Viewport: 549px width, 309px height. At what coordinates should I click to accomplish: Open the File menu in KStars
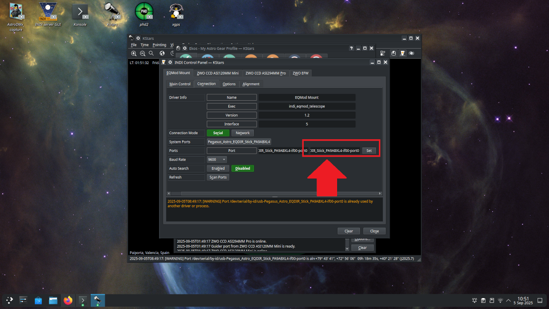(x=134, y=45)
